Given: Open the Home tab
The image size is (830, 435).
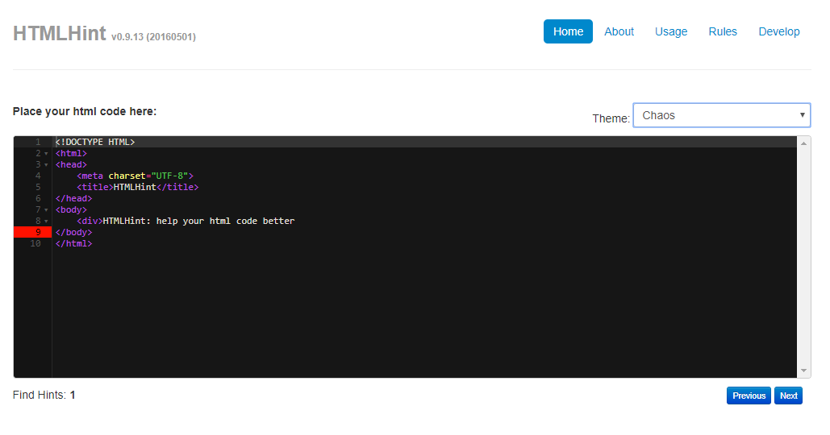Looking at the screenshot, I should point(568,31).
